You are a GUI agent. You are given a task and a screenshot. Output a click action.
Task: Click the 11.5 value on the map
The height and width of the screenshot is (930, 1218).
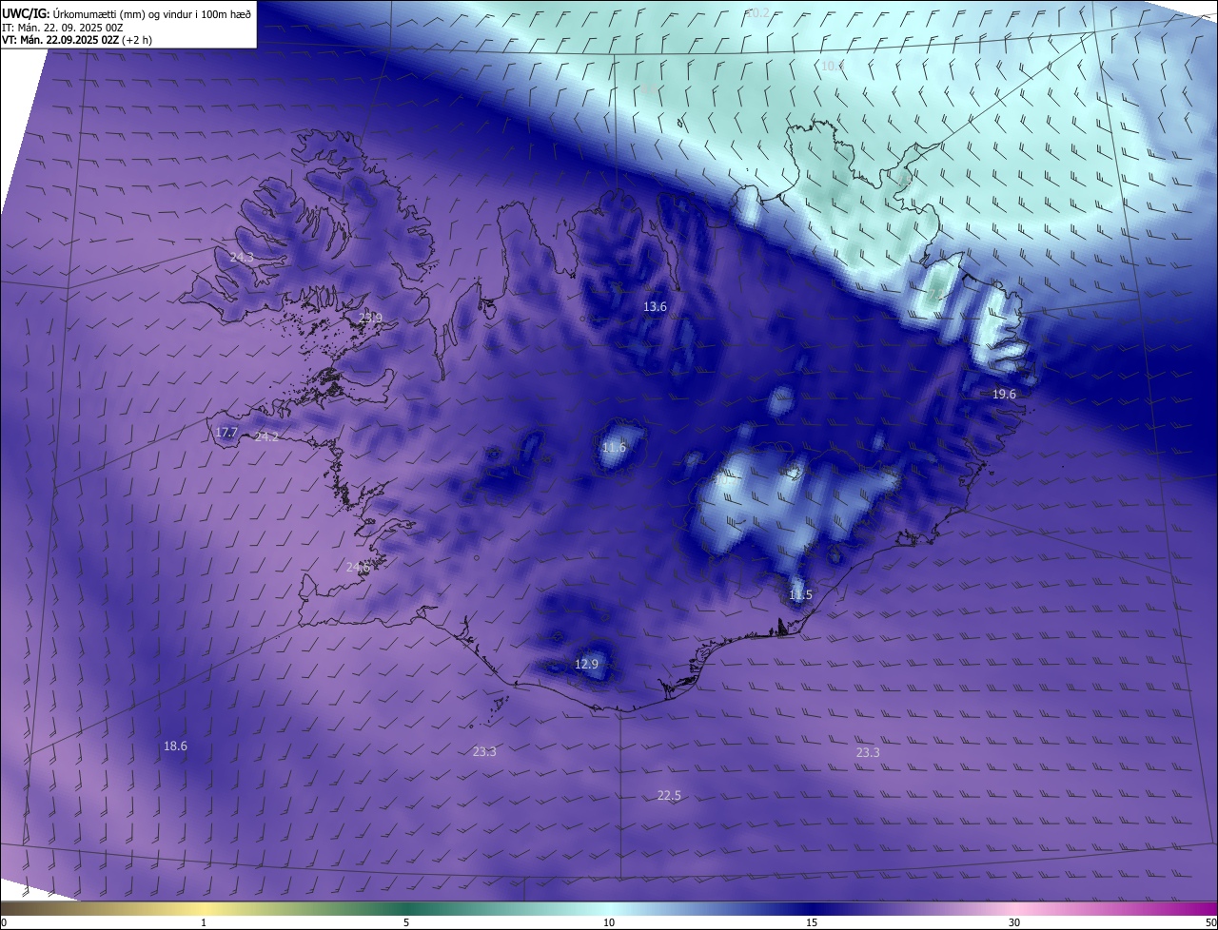[800, 595]
